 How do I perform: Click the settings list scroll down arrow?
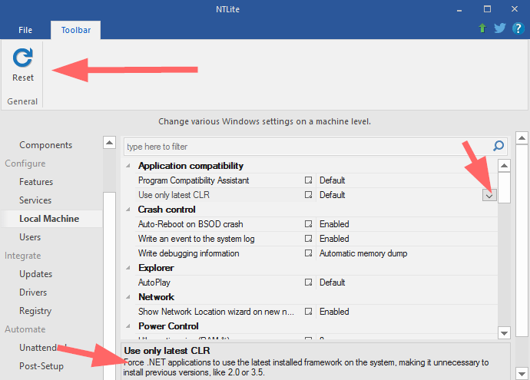click(x=504, y=333)
